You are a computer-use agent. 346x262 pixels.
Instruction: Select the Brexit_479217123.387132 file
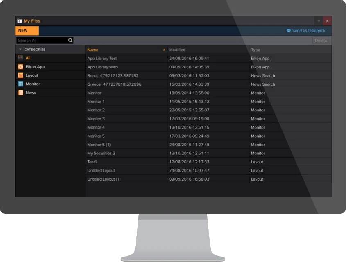click(113, 76)
